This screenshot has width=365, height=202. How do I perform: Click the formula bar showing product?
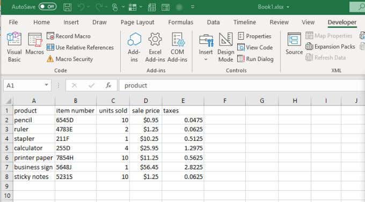click(x=242, y=86)
